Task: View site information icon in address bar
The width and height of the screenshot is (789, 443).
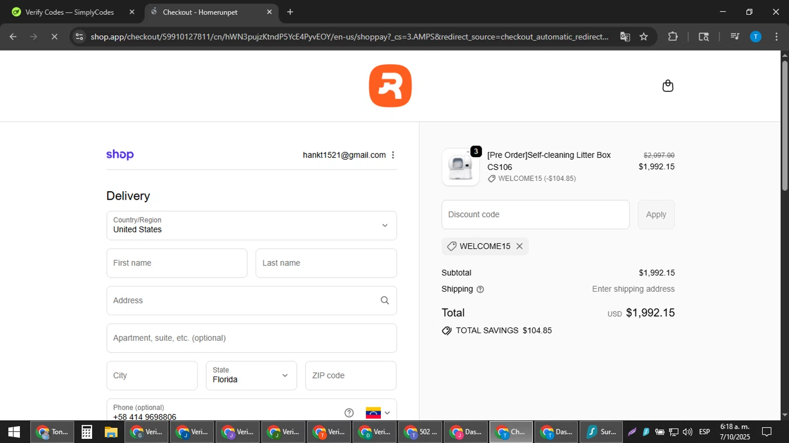Action: (x=79, y=37)
